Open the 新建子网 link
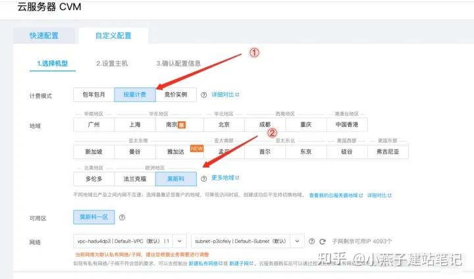Image resolution: width=474 pixels, height=279 pixels. point(241,264)
